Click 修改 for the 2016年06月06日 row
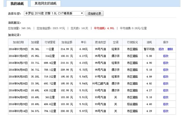Image resolution: width=182 pixels, height=119 pixels. 166,70
